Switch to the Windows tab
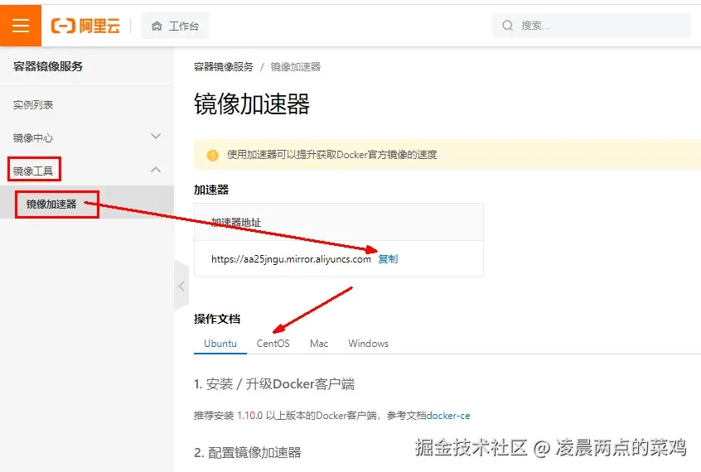Screen dimensions: 701x472 pos(369,344)
